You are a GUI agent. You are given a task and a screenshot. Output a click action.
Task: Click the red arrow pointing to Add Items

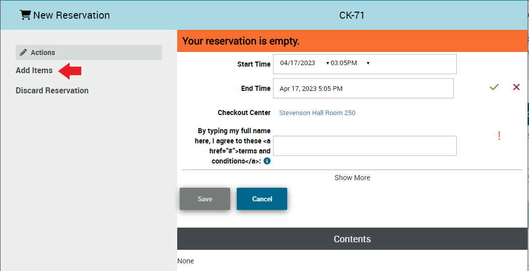click(x=70, y=71)
